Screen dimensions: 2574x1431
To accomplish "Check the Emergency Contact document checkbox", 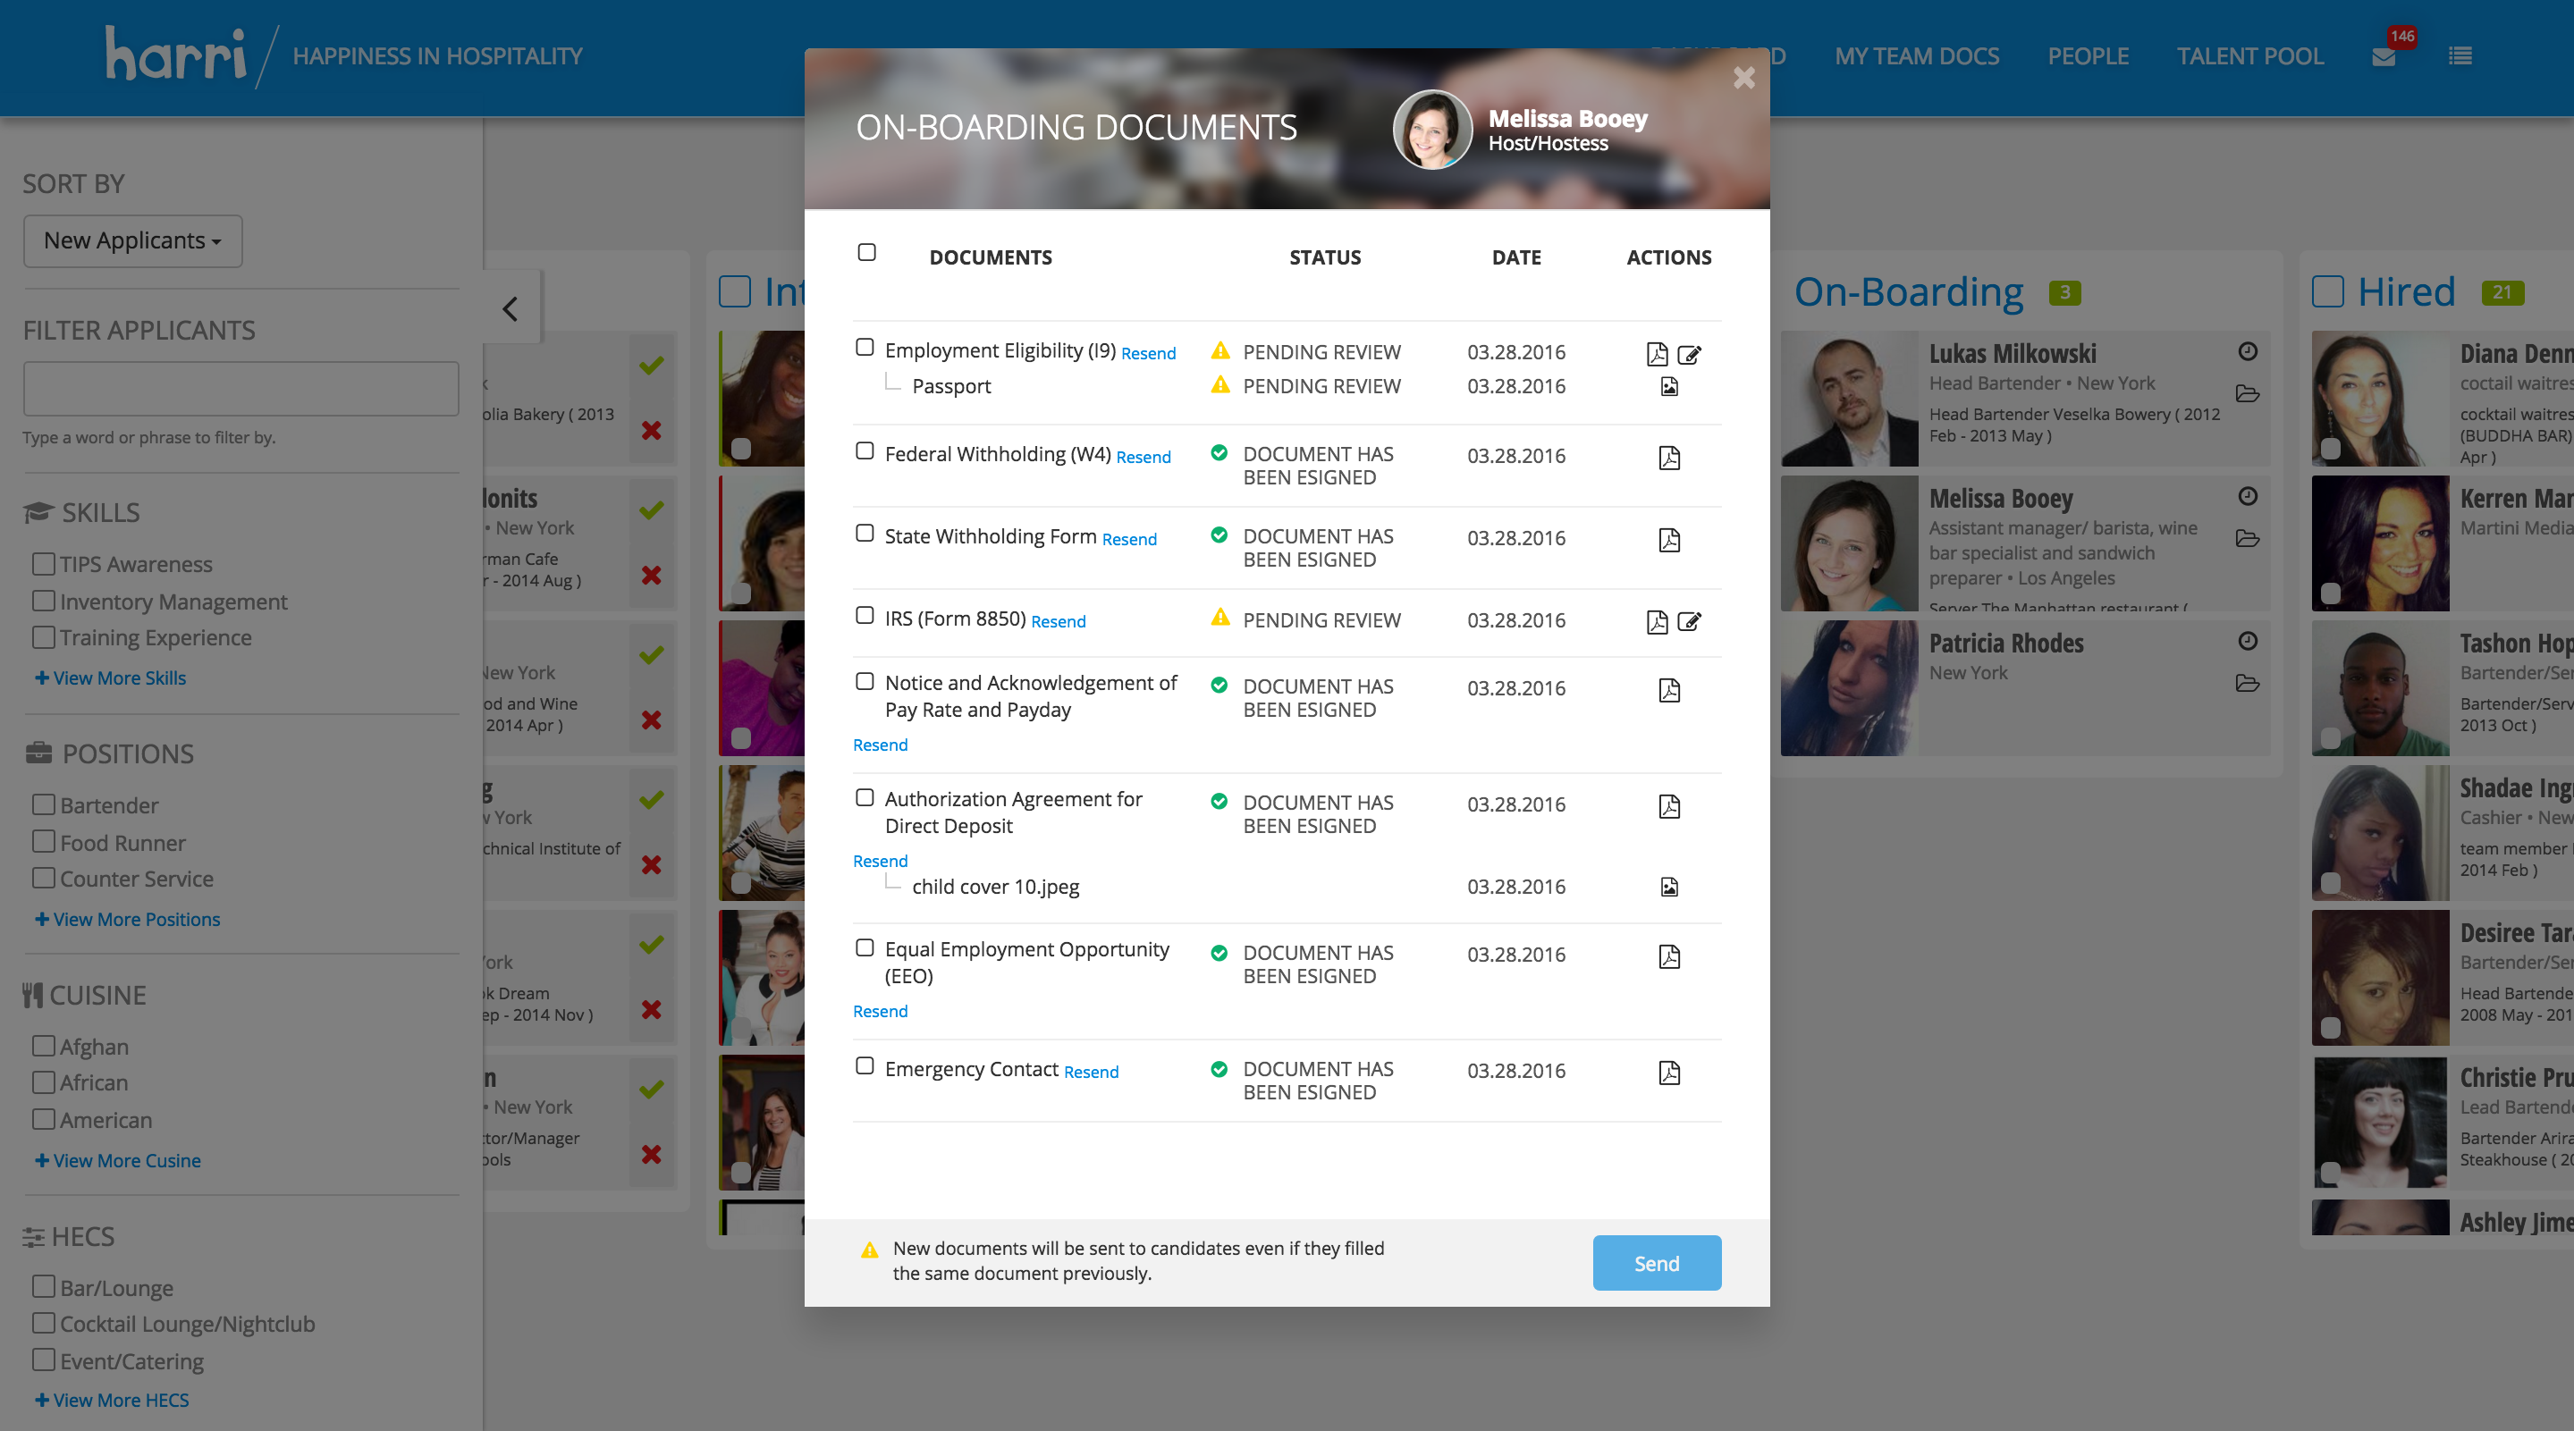I will point(865,1065).
